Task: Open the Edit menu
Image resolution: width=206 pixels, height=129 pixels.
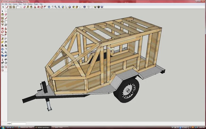Action: click(x=6, y=4)
